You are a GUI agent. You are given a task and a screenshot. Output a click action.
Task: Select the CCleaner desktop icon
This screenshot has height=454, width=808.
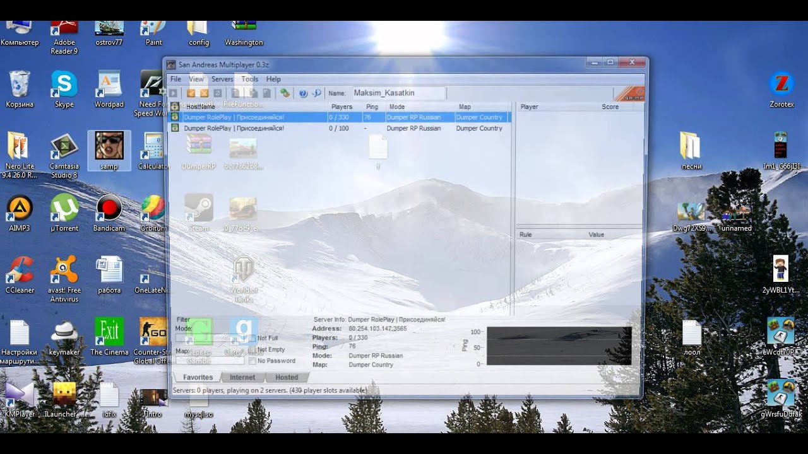tap(20, 275)
